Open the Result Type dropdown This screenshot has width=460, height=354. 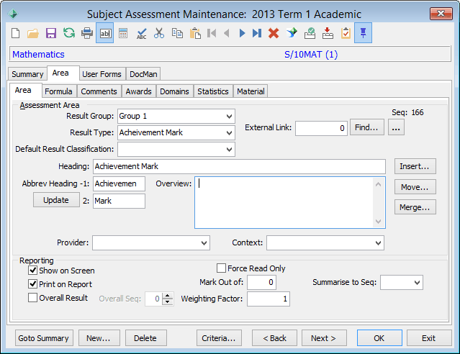click(229, 133)
